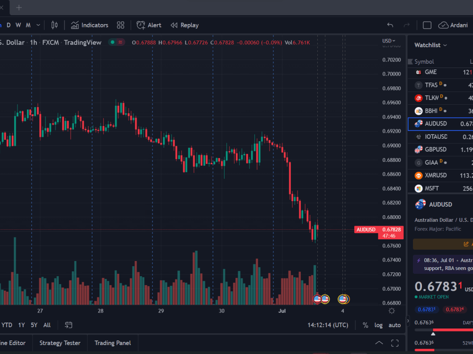The width and height of the screenshot is (473, 354).
Task: Open the Strategy Tester tab
Action: click(x=60, y=343)
